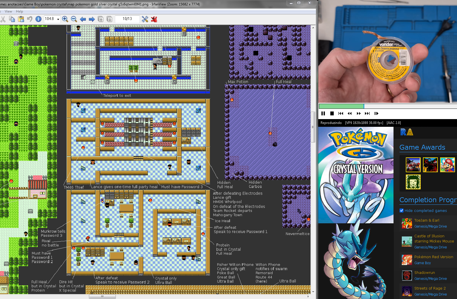Go to next image with blue right arrow
The width and height of the screenshot is (457, 299).
[x=92, y=19]
